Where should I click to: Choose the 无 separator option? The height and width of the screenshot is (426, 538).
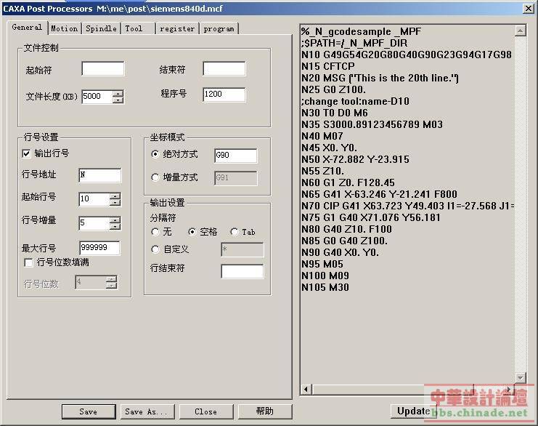[155, 232]
